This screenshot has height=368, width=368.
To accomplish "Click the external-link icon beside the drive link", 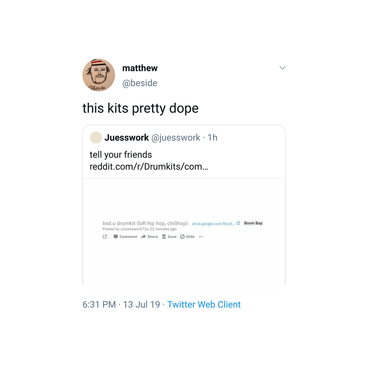I will 238,223.
